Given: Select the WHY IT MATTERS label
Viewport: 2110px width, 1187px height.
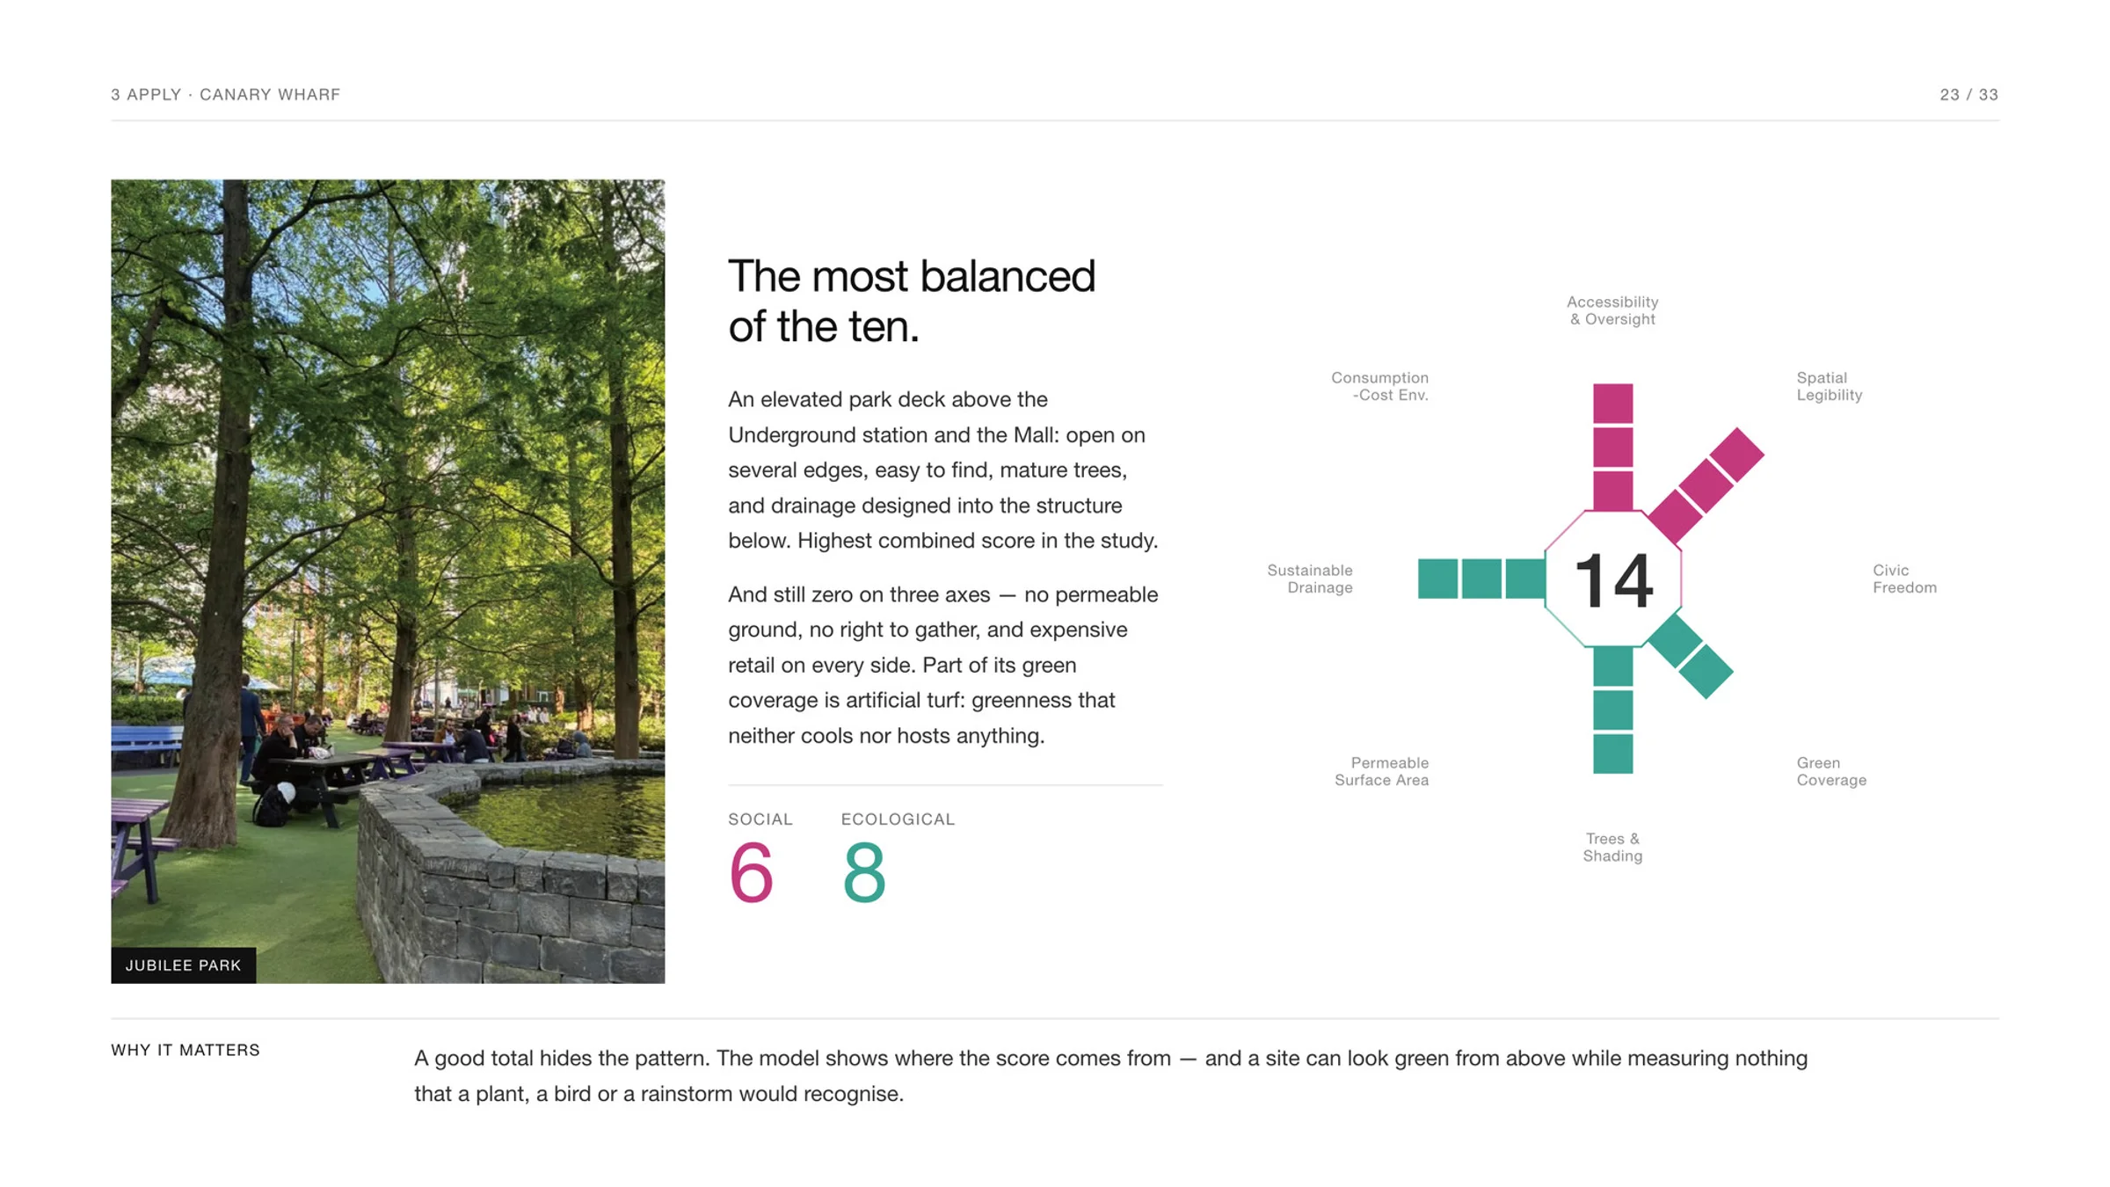Looking at the screenshot, I should click(186, 1050).
